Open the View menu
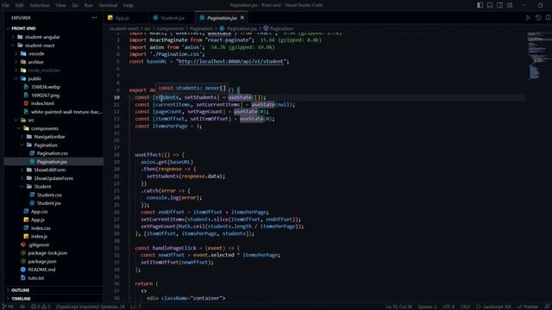552x310 pixels. (60, 5)
